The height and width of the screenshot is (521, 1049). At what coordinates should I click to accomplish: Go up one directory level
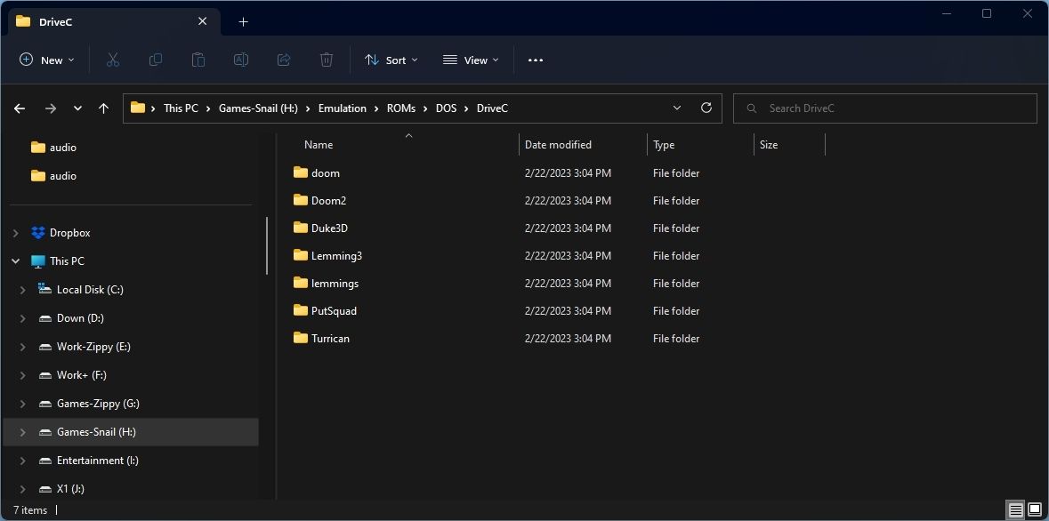[103, 108]
